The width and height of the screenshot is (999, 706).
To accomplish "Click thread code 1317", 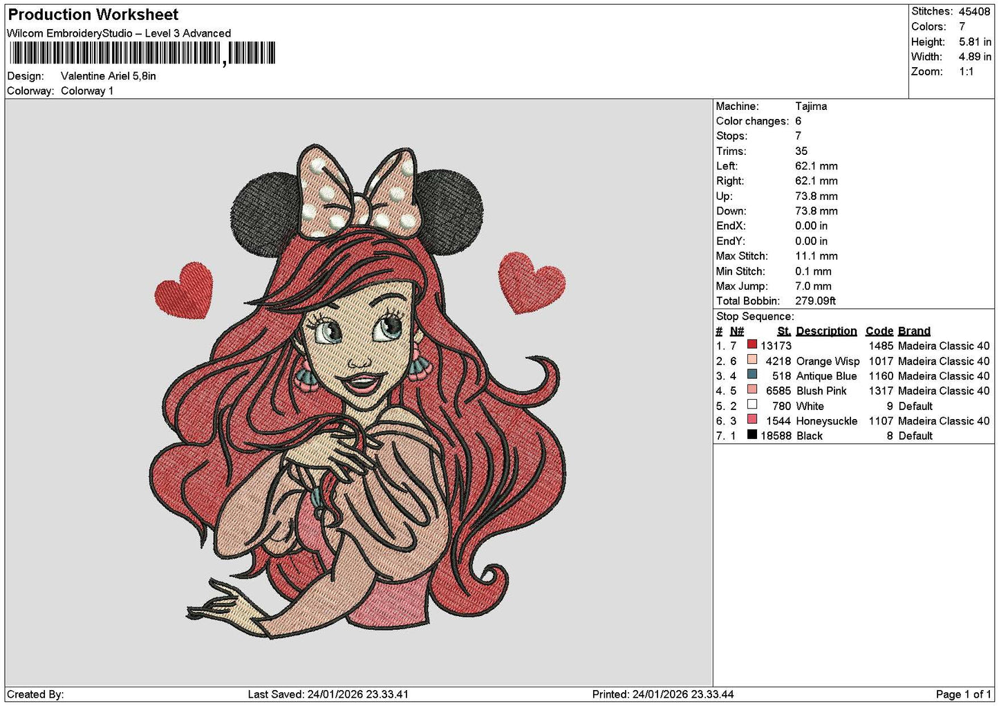I will point(881,391).
